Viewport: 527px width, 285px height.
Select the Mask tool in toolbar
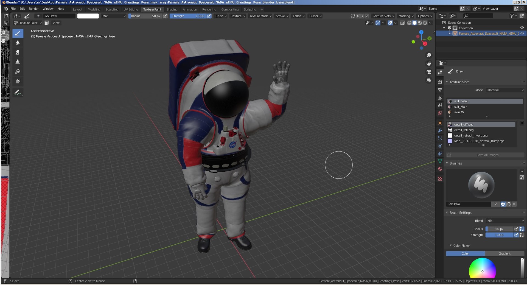(18, 81)
